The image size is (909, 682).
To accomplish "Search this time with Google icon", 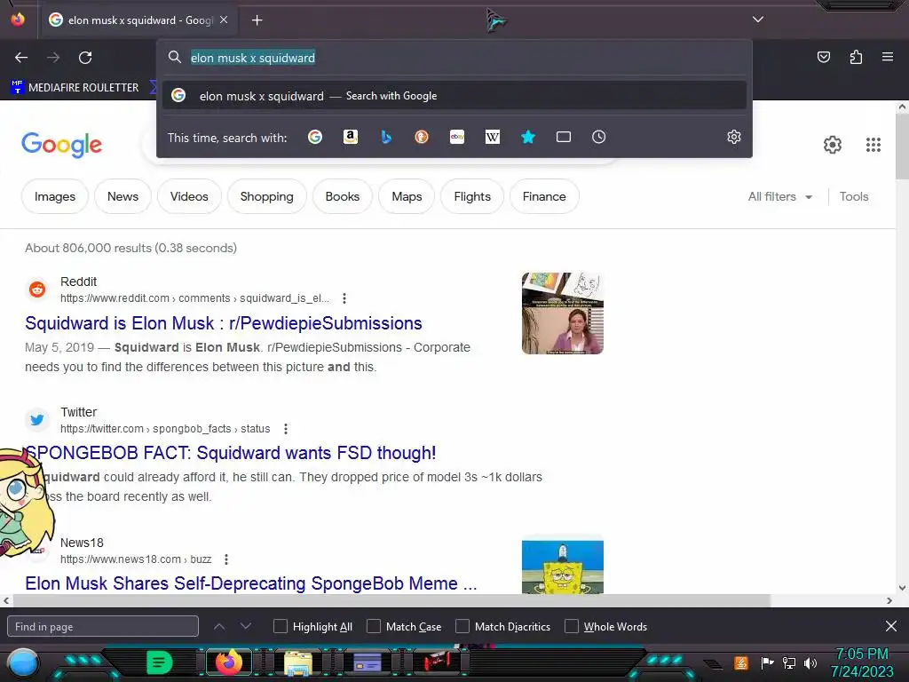I will click(x=315, y=137).
